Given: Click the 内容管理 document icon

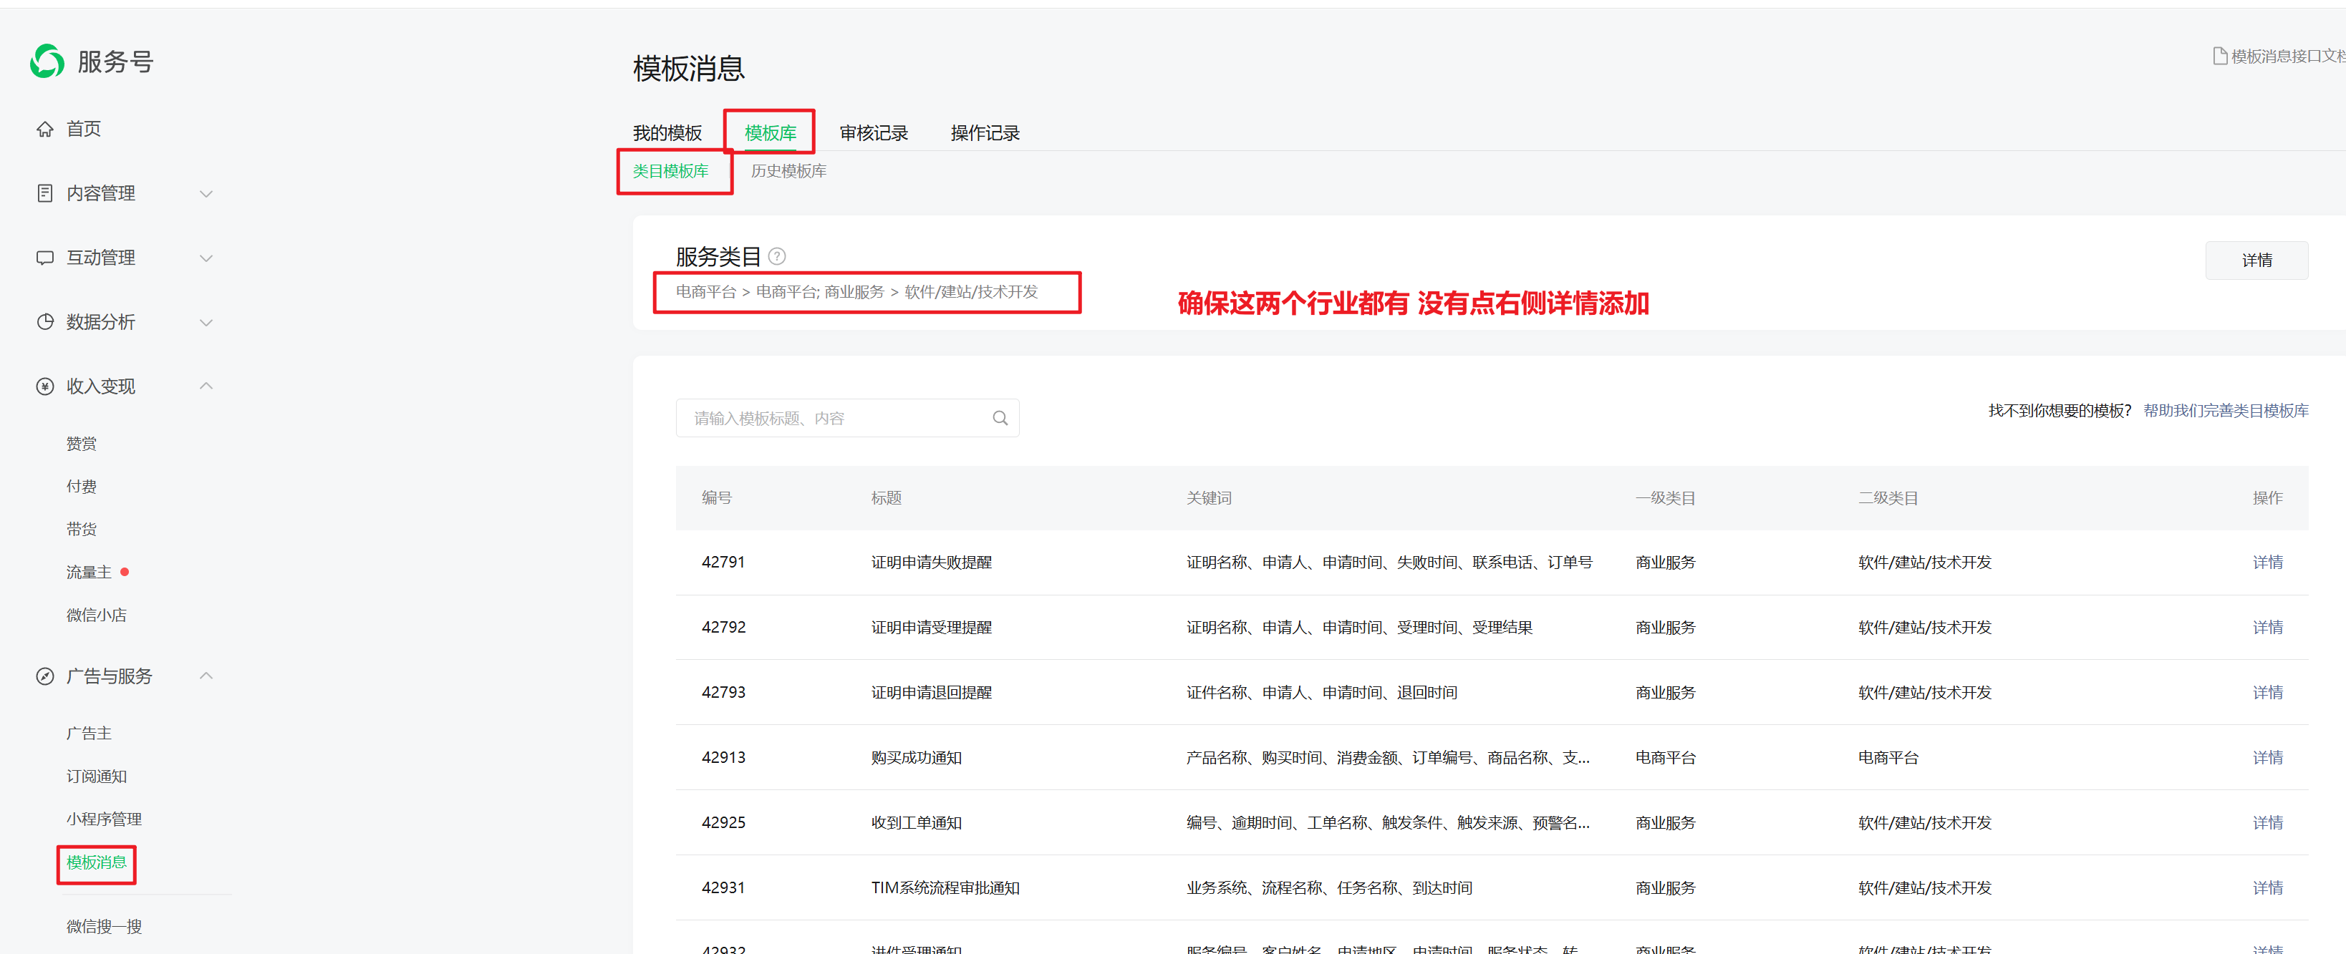Looking at the screenshot, I should [x=44, y=193].
